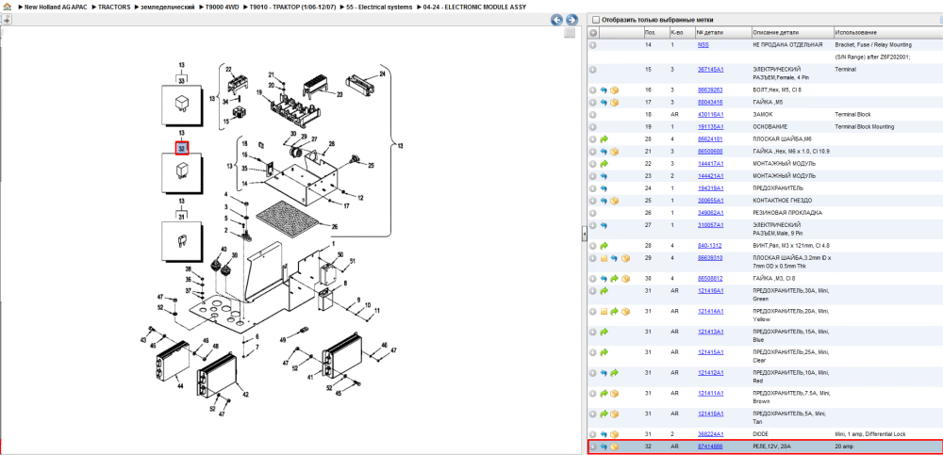The image size is (943, 455).
Task: Go to the home page icon
Action: (x=7, y=7)
